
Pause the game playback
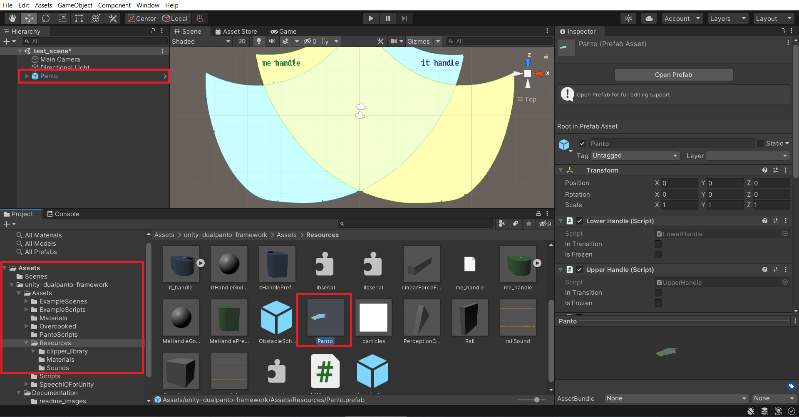tap(387, 18)
